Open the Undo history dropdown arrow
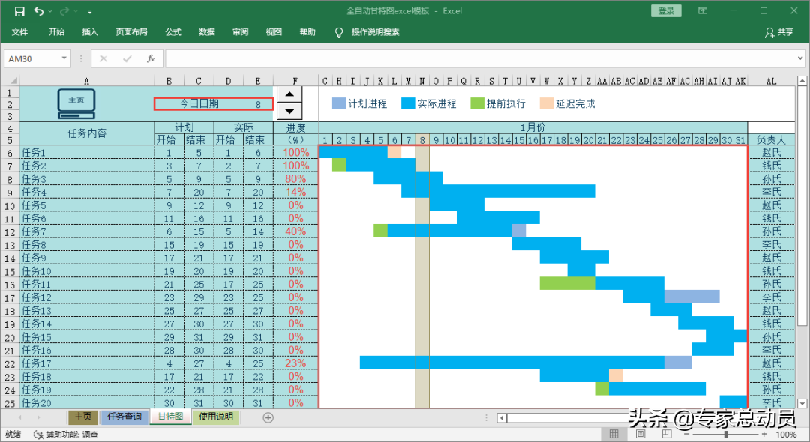 coord(50,11)
